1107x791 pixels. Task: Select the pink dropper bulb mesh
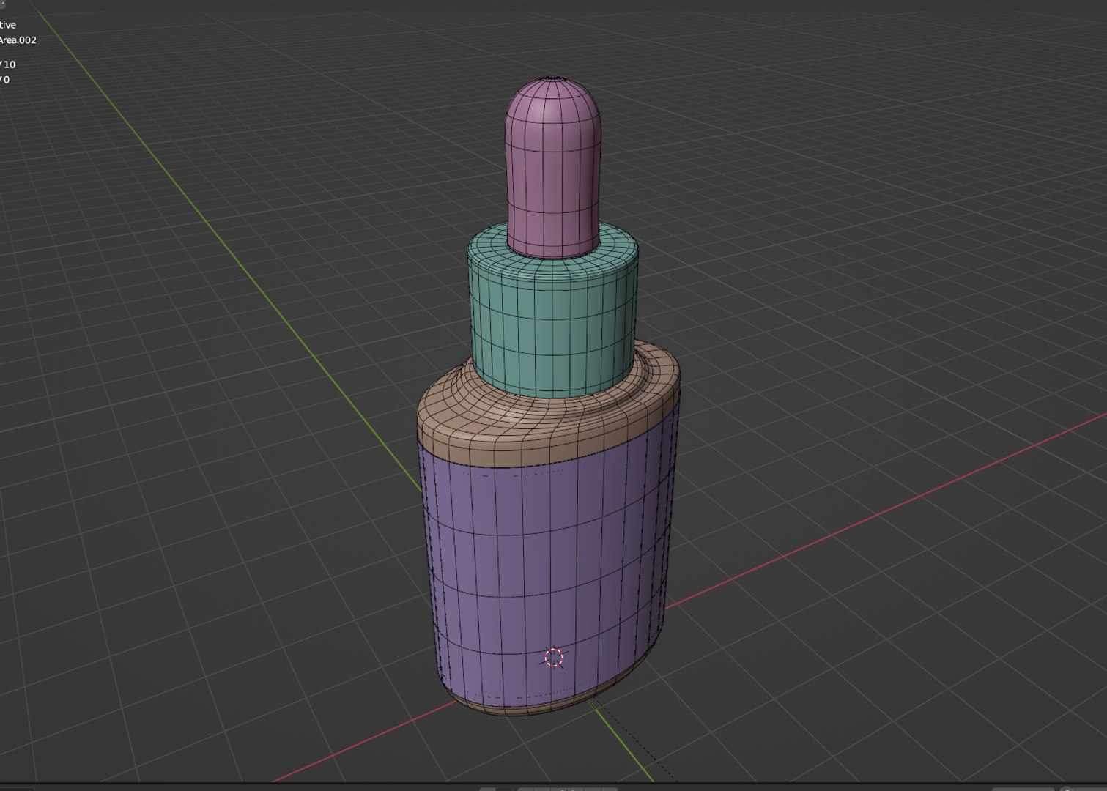click(553, 168)
